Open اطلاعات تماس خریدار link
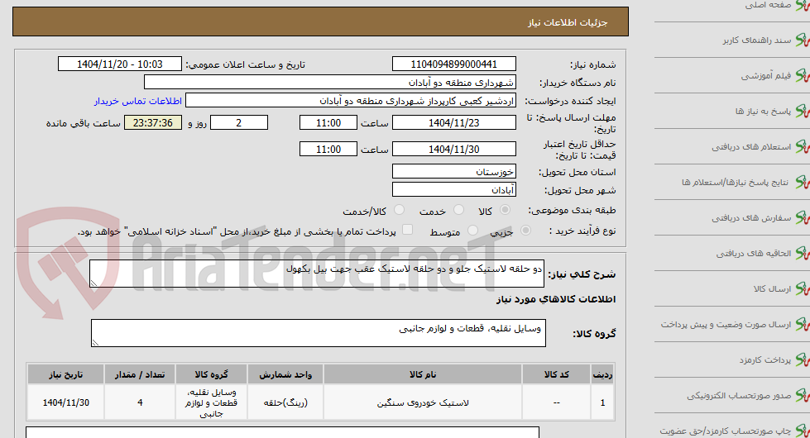810x438 pixels. tap(138, 101)
